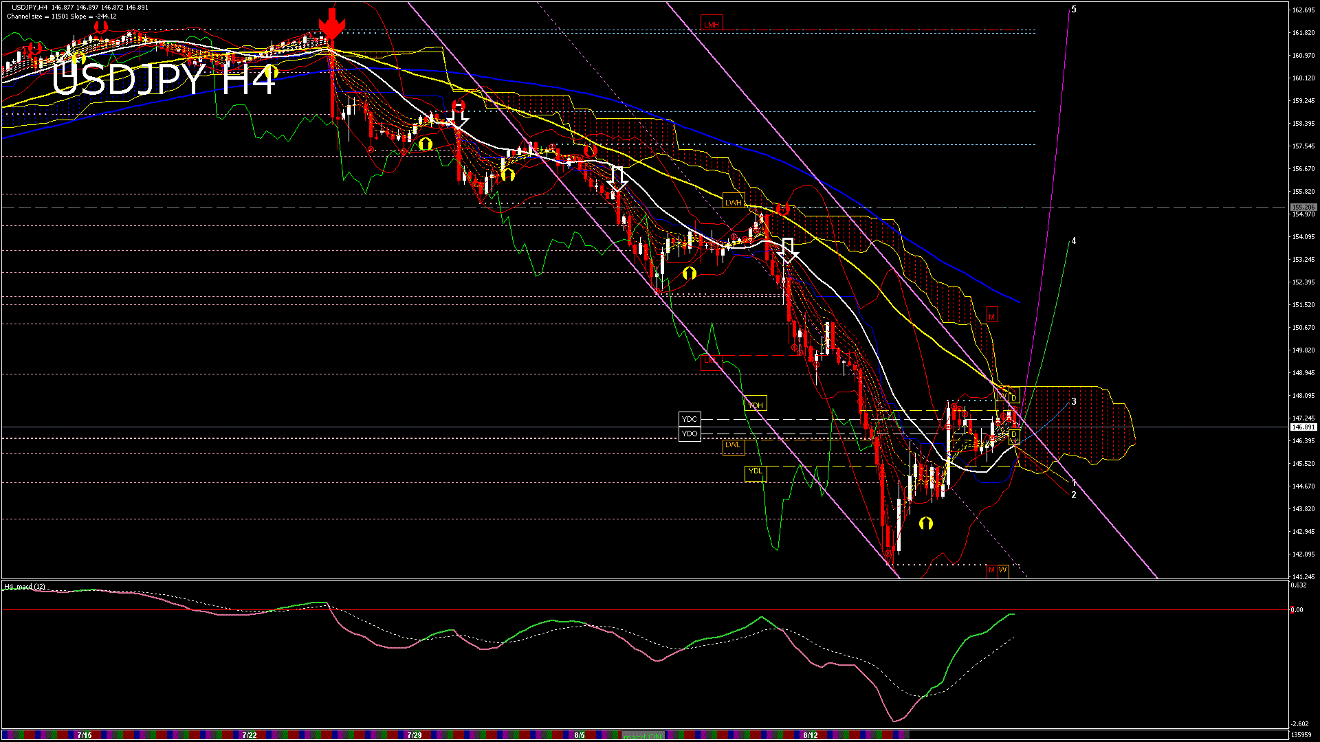1320x742 pixels.
Task: Select projection curve endpoint labeled 5
Action: [1074, 10]
